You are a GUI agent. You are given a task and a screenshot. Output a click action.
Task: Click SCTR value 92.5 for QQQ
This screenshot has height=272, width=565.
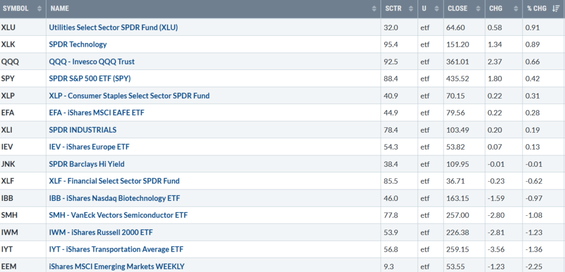tap(391, 62)
